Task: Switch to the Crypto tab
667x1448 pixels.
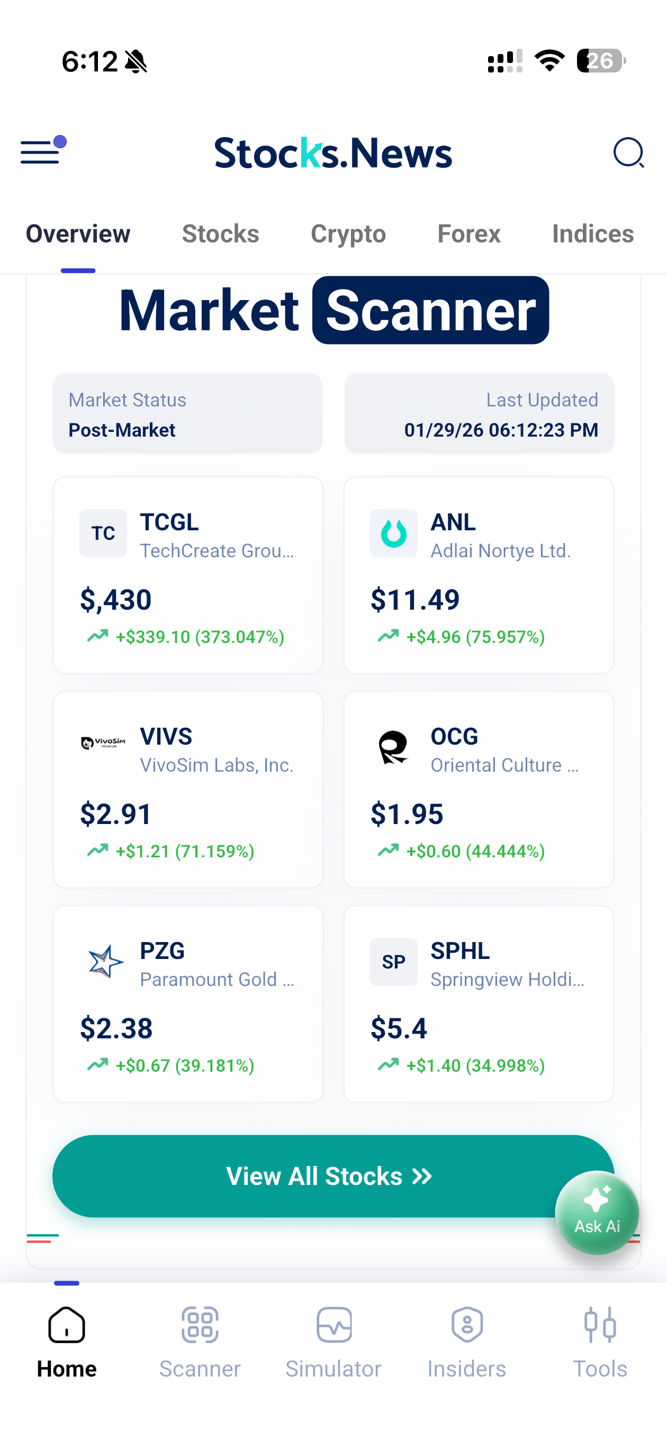Action: 348,234
